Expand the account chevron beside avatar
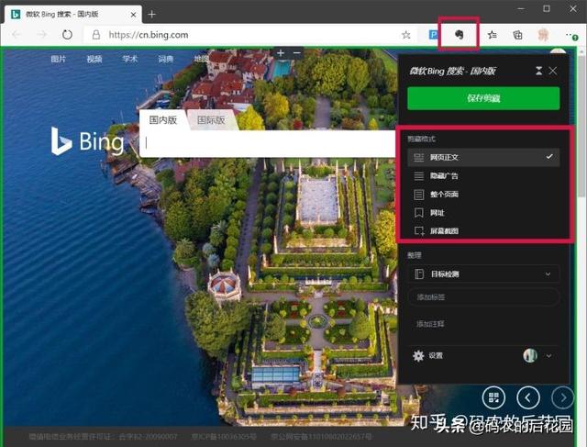 click(548, 355)
